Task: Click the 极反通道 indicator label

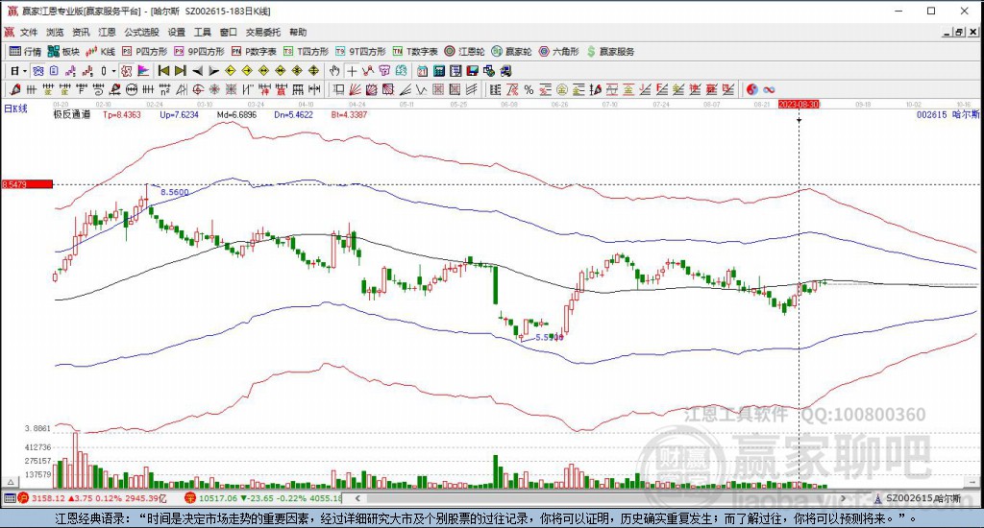Action: pos(71,115)
